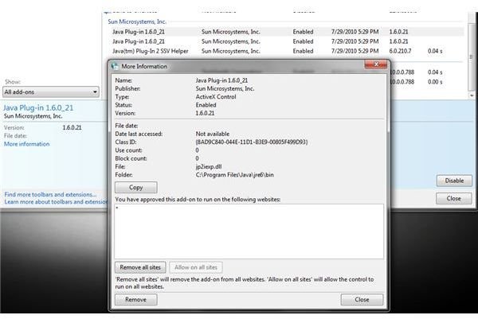The image size is (478, 319).
Task: Click the More Information dialog title icon
Action: click(x=115, y=66)
